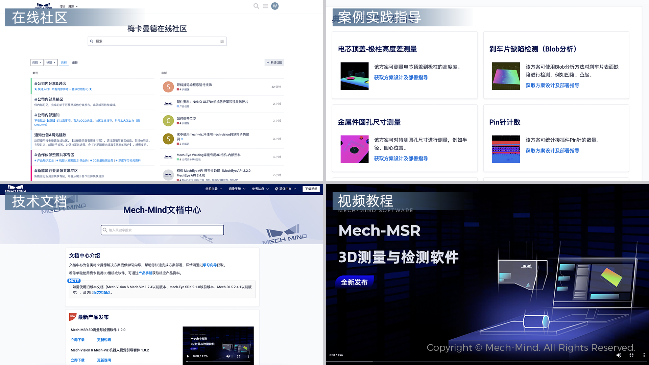The image size is (649, 365).
Task: Click the large video progress bar
Action: [x=487, y=362]
